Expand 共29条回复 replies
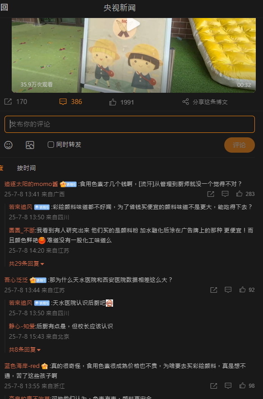The height and width of the screenshot is (399, 263). 27,263
